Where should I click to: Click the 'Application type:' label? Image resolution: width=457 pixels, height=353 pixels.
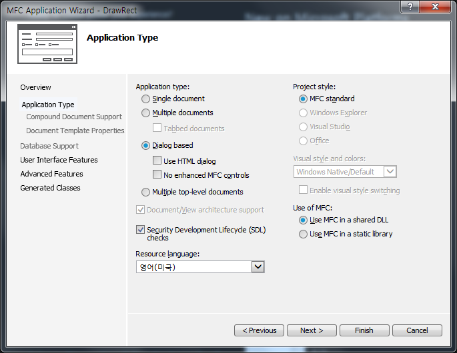pos(163,87)
